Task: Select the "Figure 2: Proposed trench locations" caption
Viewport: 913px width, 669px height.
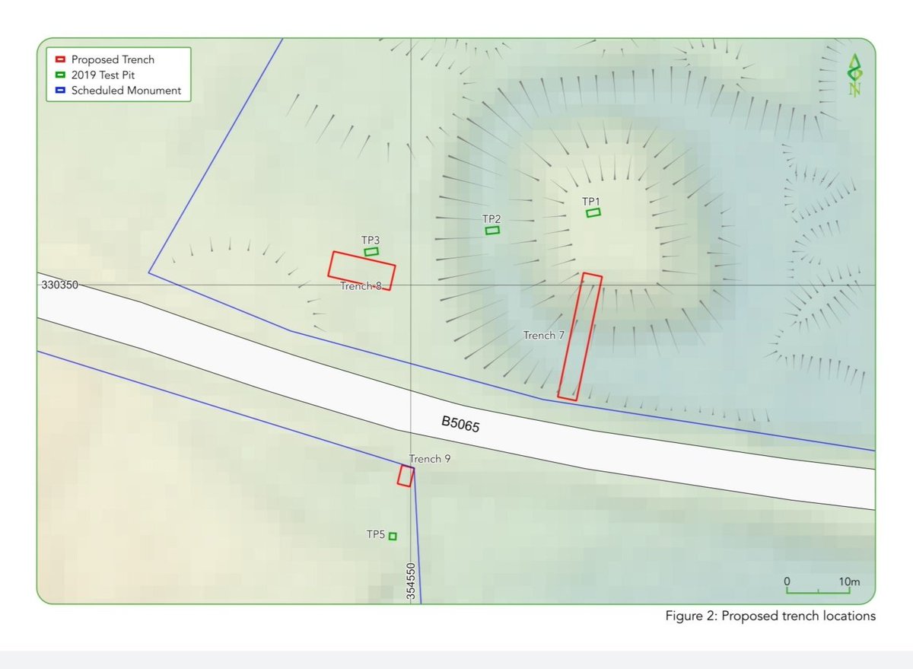Action: click(x=770, y=616)
